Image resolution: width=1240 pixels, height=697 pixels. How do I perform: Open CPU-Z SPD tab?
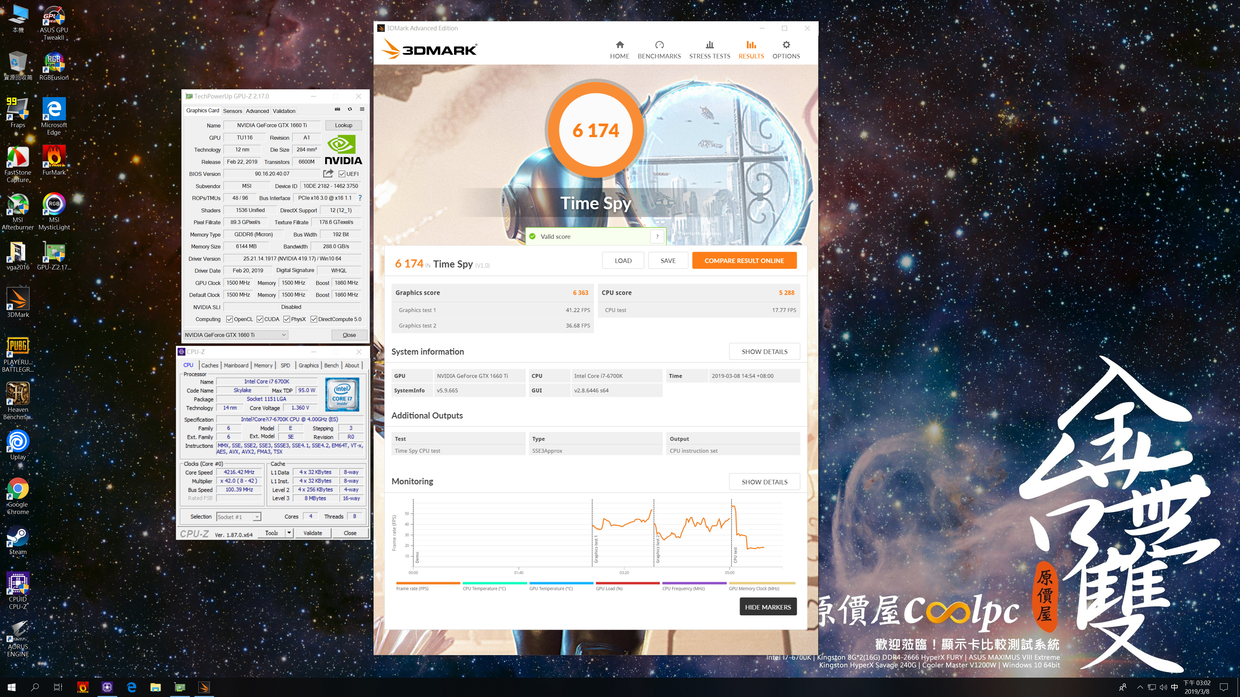coord(285,365)
